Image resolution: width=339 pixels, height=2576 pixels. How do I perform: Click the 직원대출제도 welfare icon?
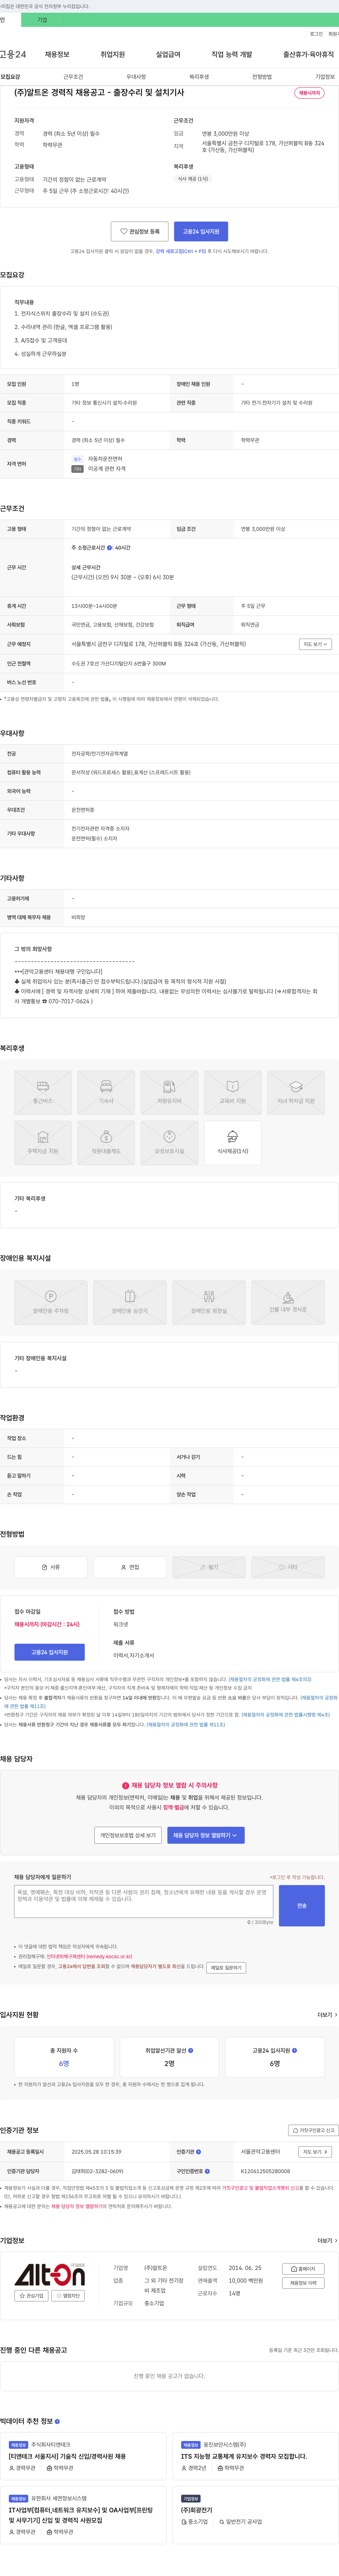pos(106,1143)
